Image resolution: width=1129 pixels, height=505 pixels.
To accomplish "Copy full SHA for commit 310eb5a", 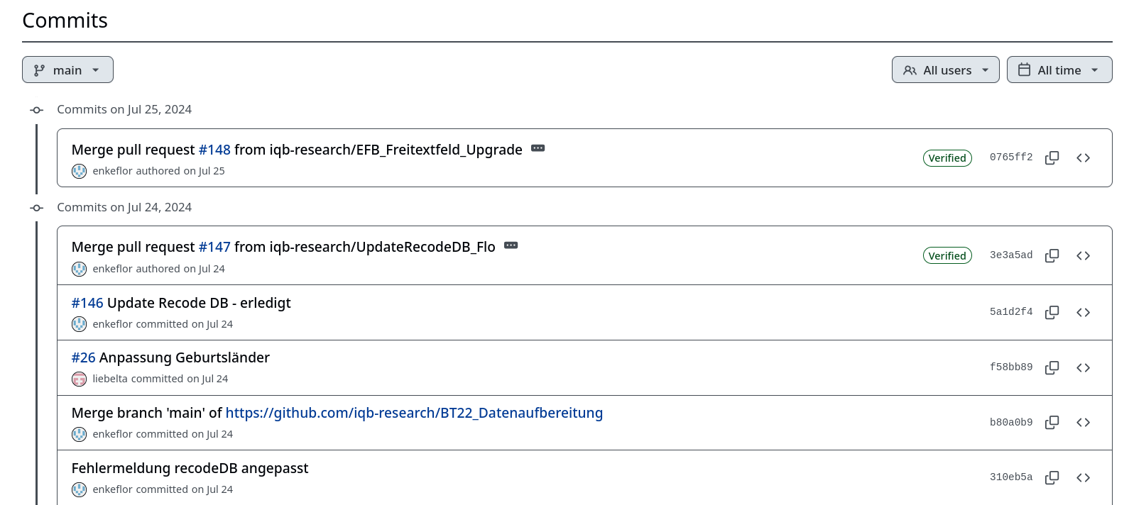I will coord(1052,477).
